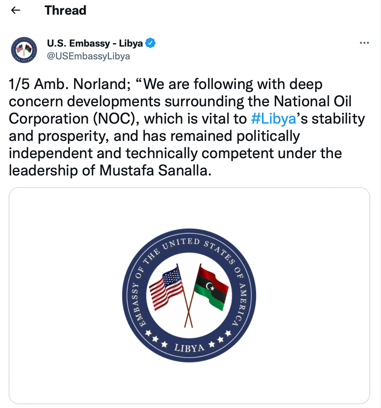Viewport: 381px width, 408px height.
Task: Click the right stars on the seal
Action: (222, 338)
